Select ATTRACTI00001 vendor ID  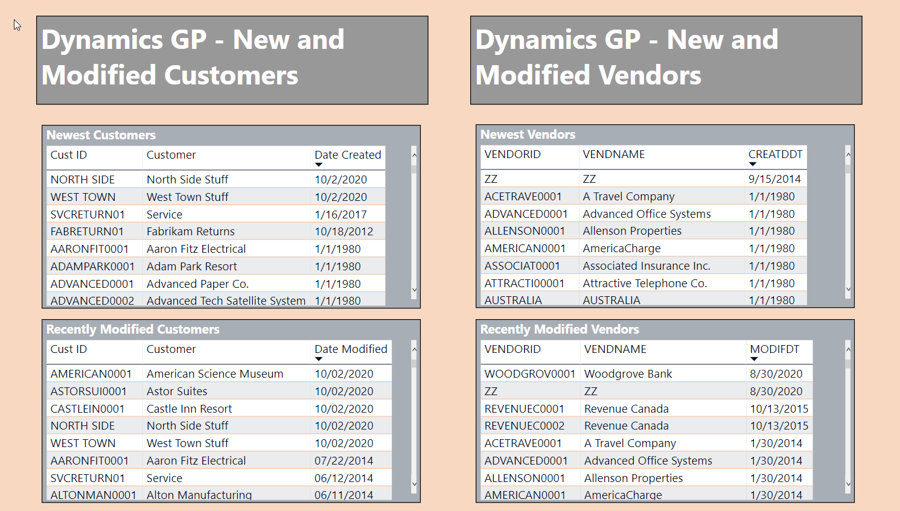(525, 284)
